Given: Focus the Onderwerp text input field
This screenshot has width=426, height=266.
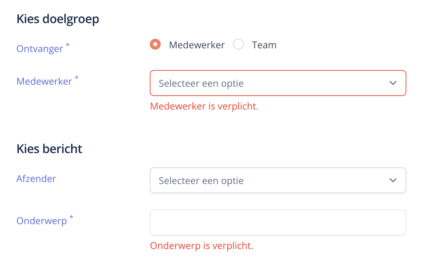Looking at the screenshot, I should (x=278, y=222).
